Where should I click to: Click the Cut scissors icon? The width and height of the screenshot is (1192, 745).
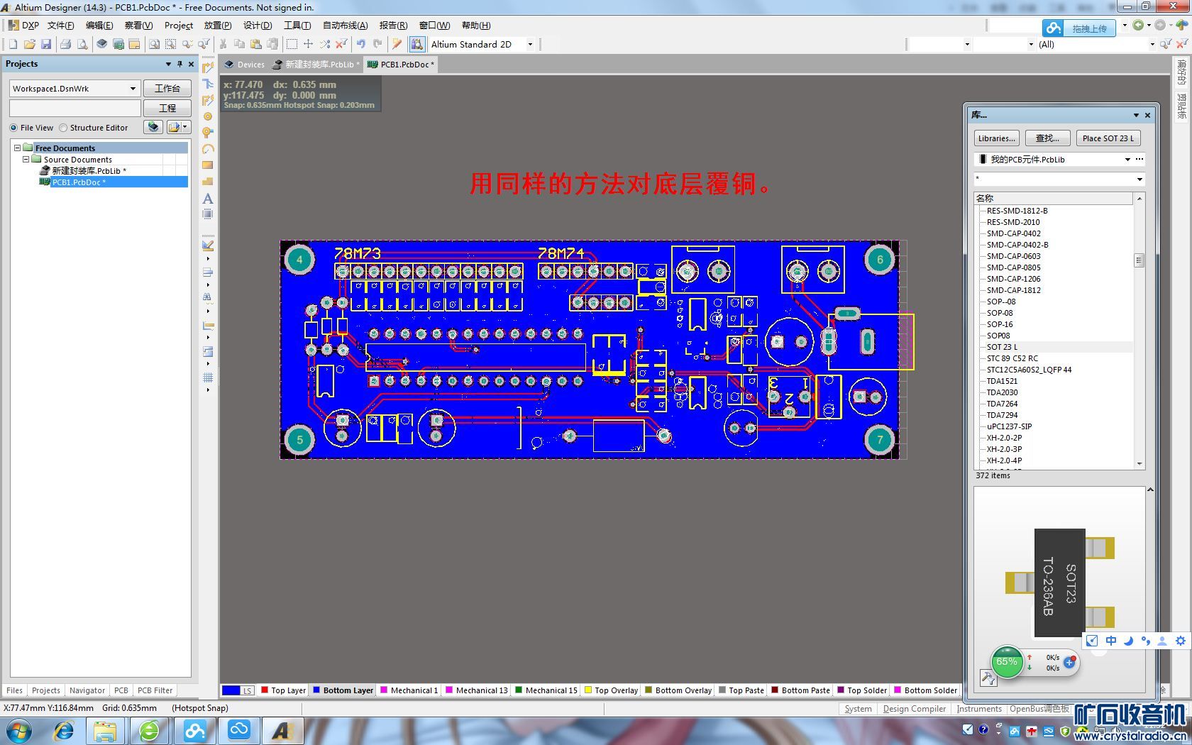pyautogui.click(x=223, y=44)
